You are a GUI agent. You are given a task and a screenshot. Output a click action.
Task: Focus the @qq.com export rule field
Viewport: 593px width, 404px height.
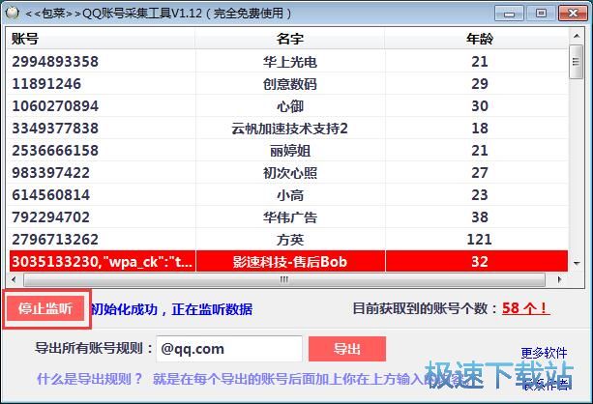[229, 349]
